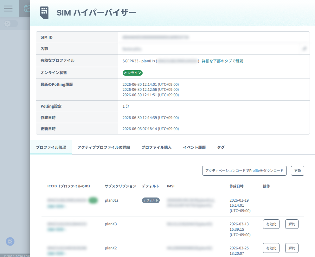Viewport: 315px width, 257px height.
Task: Click the 有効なプロファイル label
Action: [57, 60]
